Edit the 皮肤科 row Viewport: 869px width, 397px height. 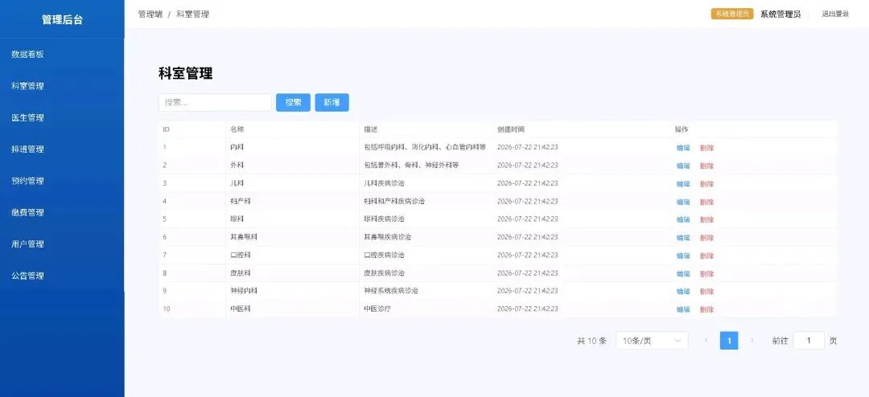(x=683, y=273)
